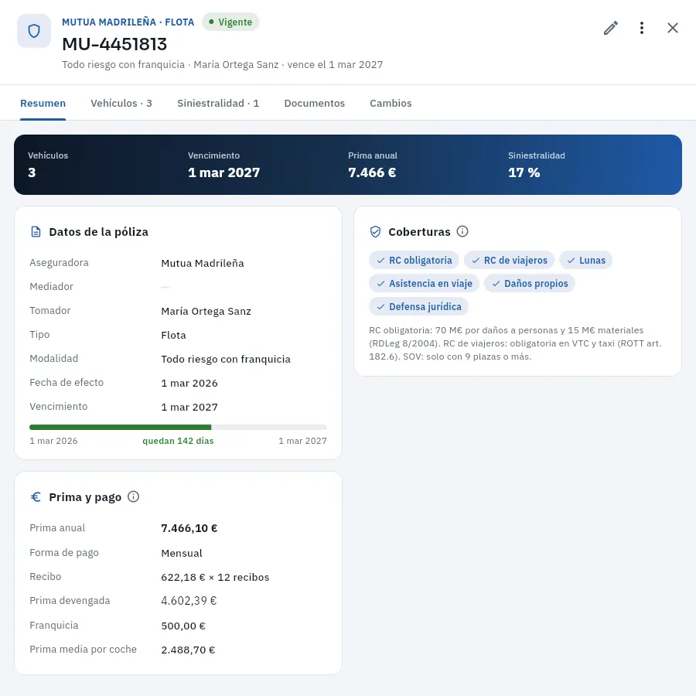
Task: Click the Lunas coverage chip
Action: [585, 260]
